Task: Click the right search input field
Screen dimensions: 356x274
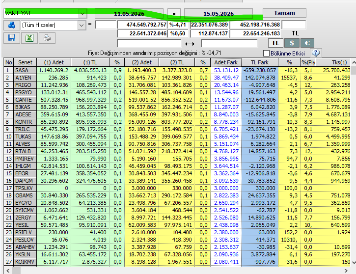Action: (229, 43)
